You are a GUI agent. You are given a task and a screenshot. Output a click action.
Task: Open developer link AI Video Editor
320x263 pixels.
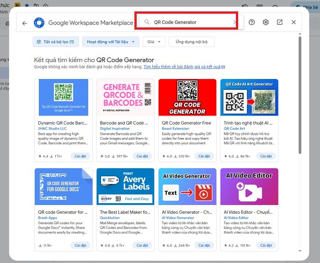point(236,218)
